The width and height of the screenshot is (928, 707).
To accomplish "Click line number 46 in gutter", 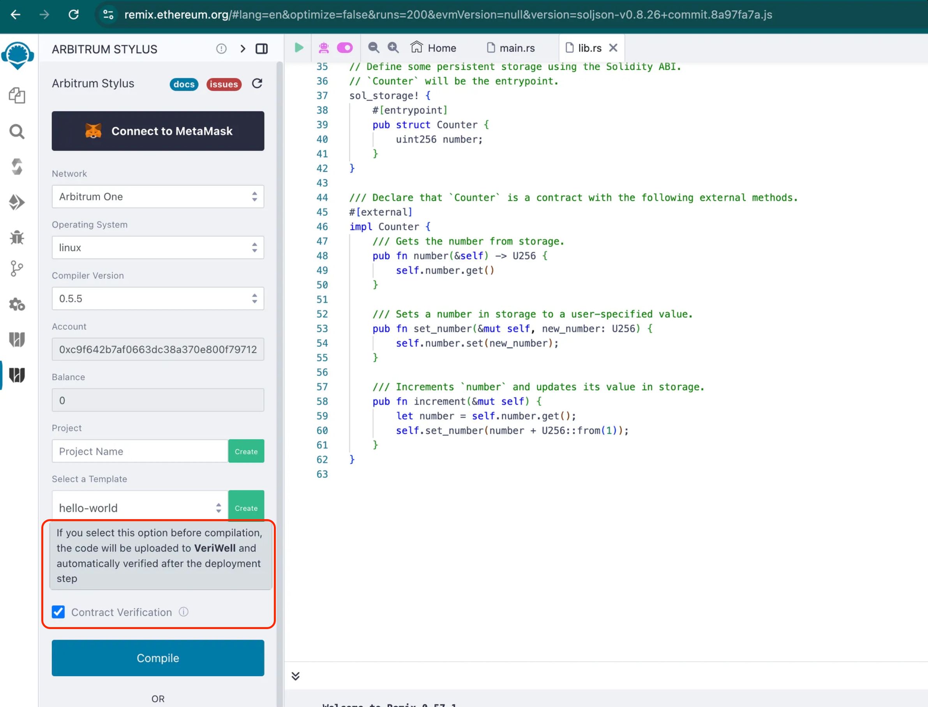I will coord(322,227).
